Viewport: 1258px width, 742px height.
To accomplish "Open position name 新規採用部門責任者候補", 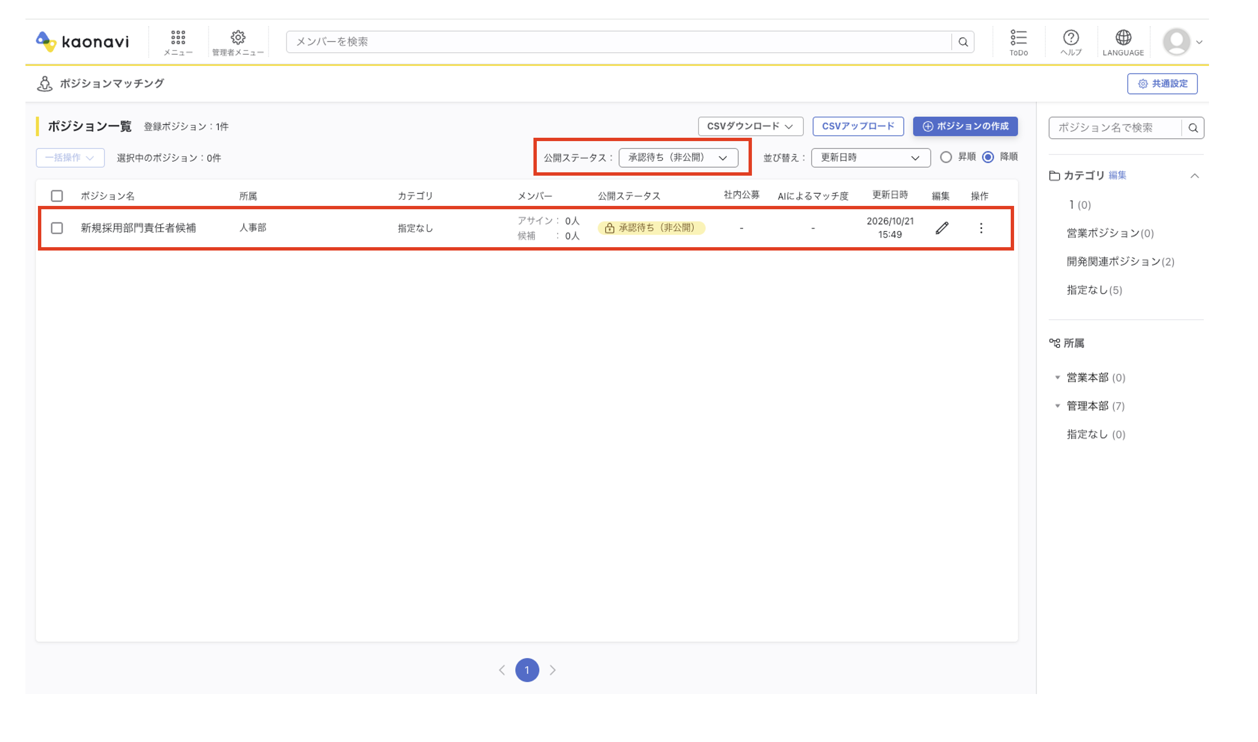I will (138, 228).
